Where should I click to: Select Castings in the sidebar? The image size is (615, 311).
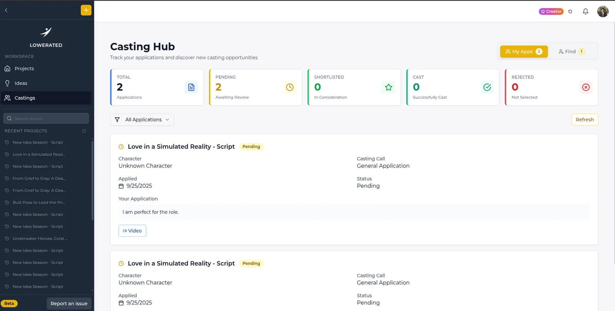pyautogui.click(x=46, y=98)
